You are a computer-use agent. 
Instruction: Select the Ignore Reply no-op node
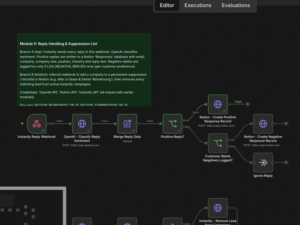pyautogui.click(x=263, y=163)
